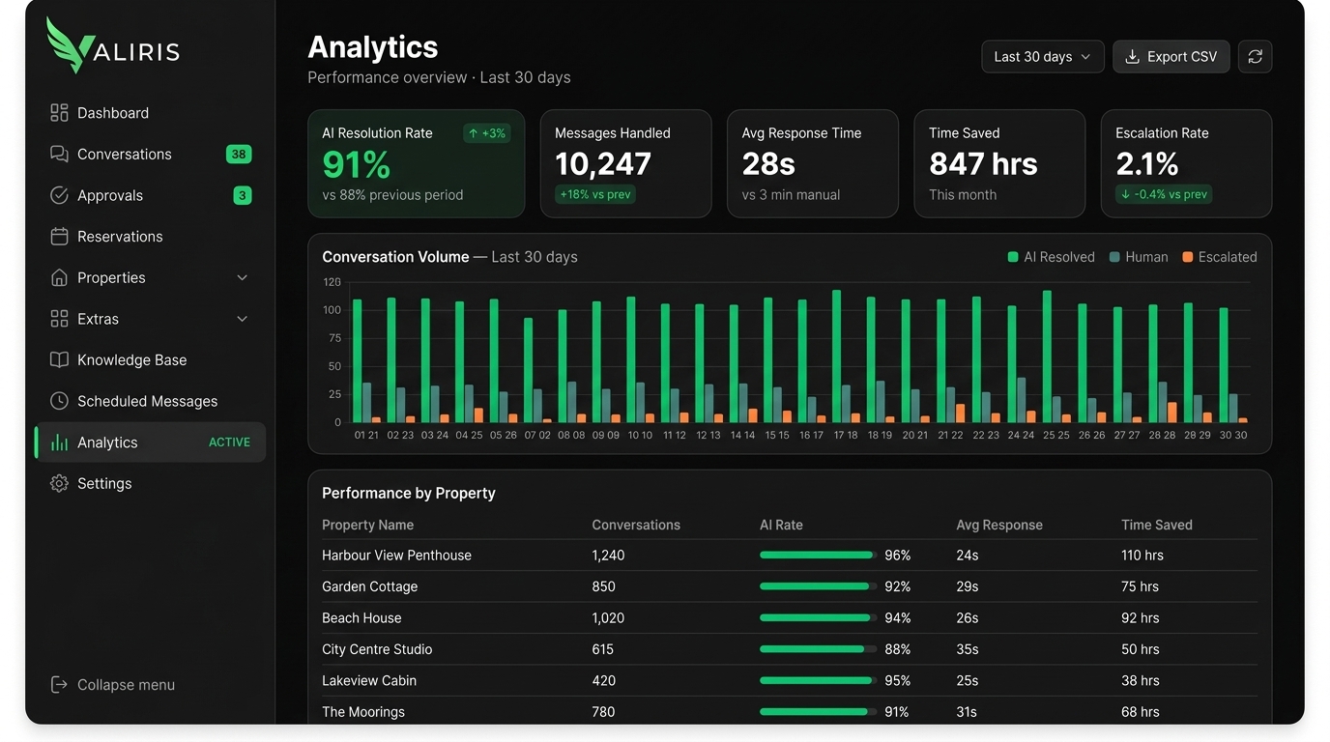Expand the Extras submenu chevron
The height and width of the screenshot is (742, 1330).
pyautogui.click(x=243, y=319)
